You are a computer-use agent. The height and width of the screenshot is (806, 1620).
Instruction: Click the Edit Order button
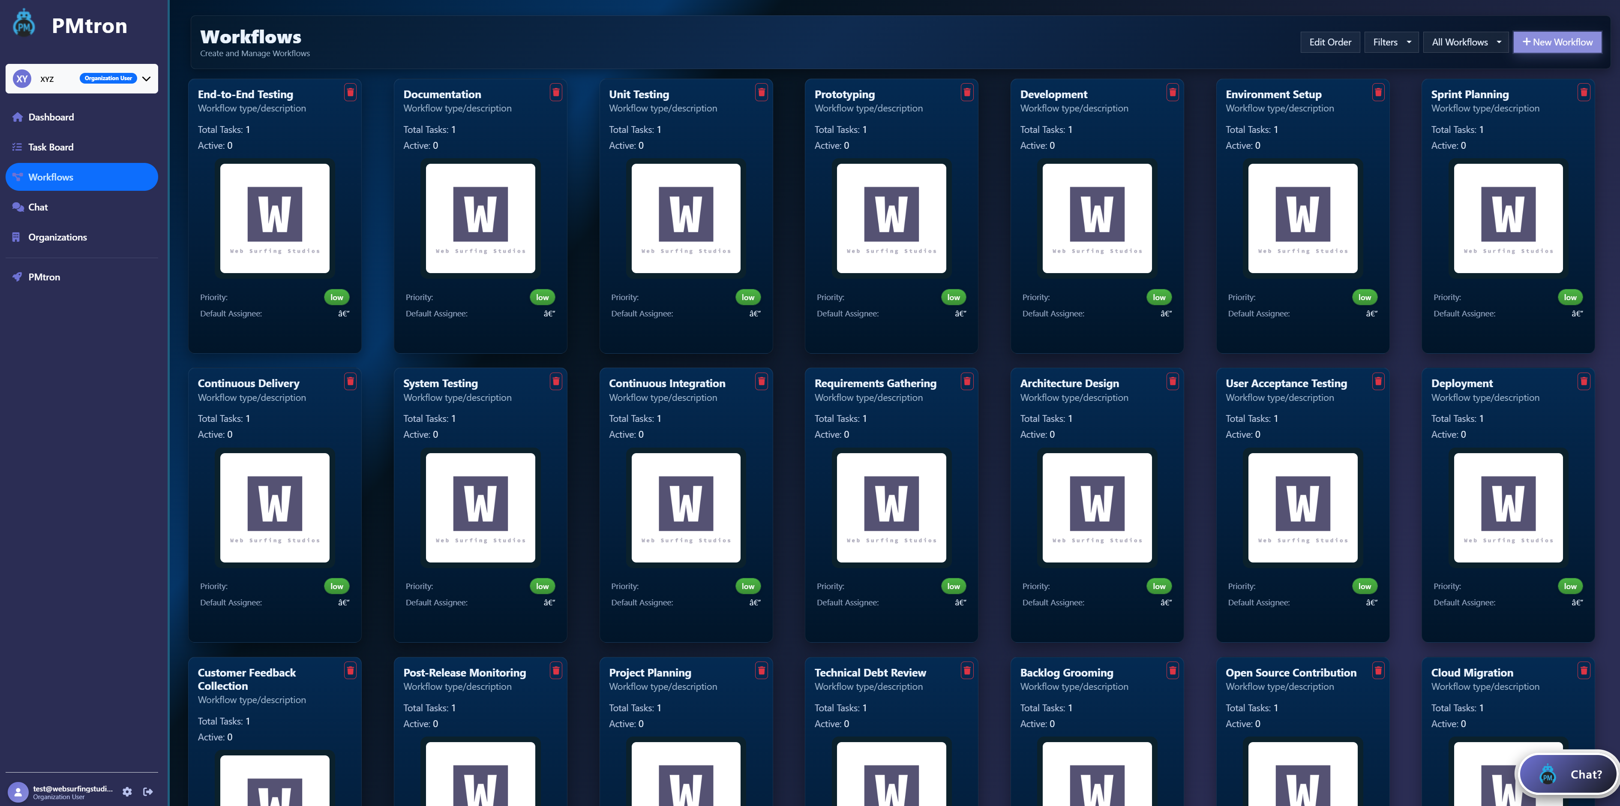click(1330, 42)
